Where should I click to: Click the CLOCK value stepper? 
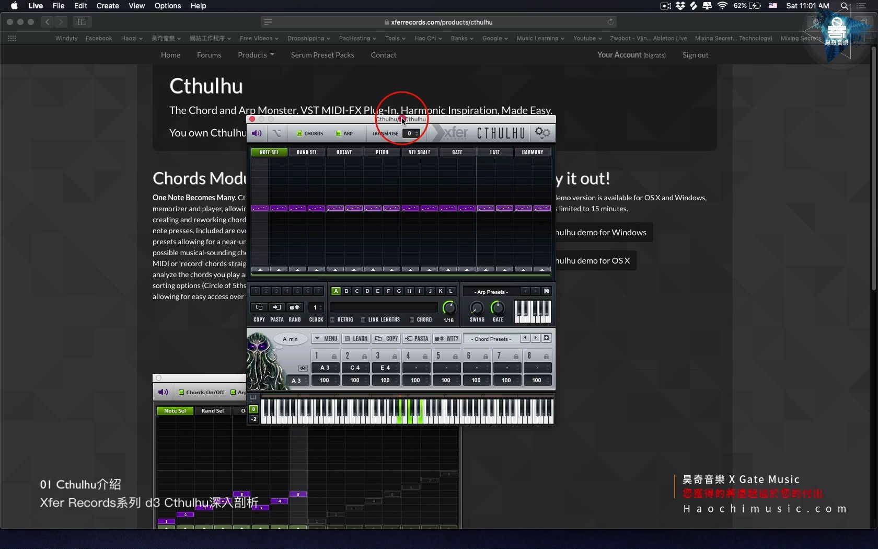tap(320, 307)
